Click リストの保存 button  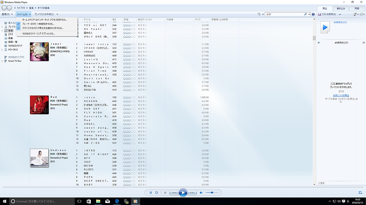(327, 14)
